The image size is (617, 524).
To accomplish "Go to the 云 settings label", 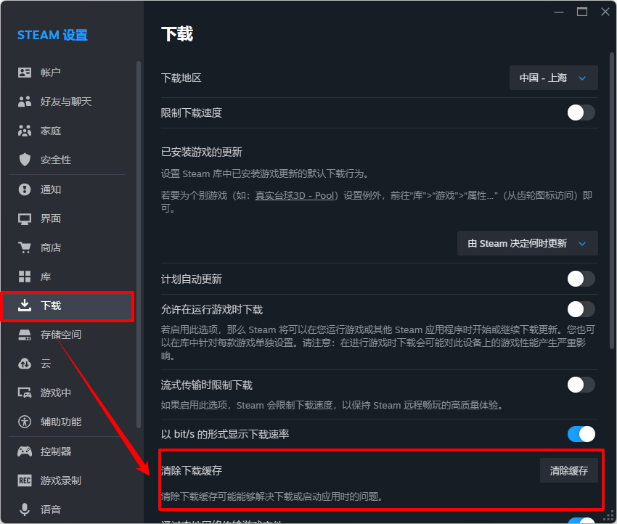I will [45, 364].
